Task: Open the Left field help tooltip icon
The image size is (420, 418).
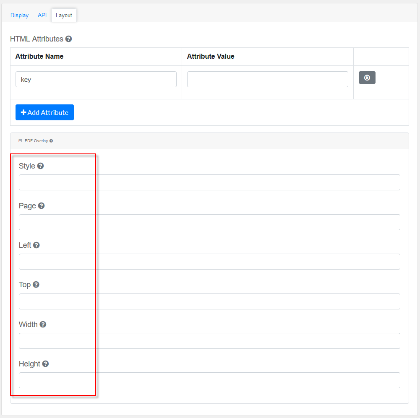Action: [37, 245]
